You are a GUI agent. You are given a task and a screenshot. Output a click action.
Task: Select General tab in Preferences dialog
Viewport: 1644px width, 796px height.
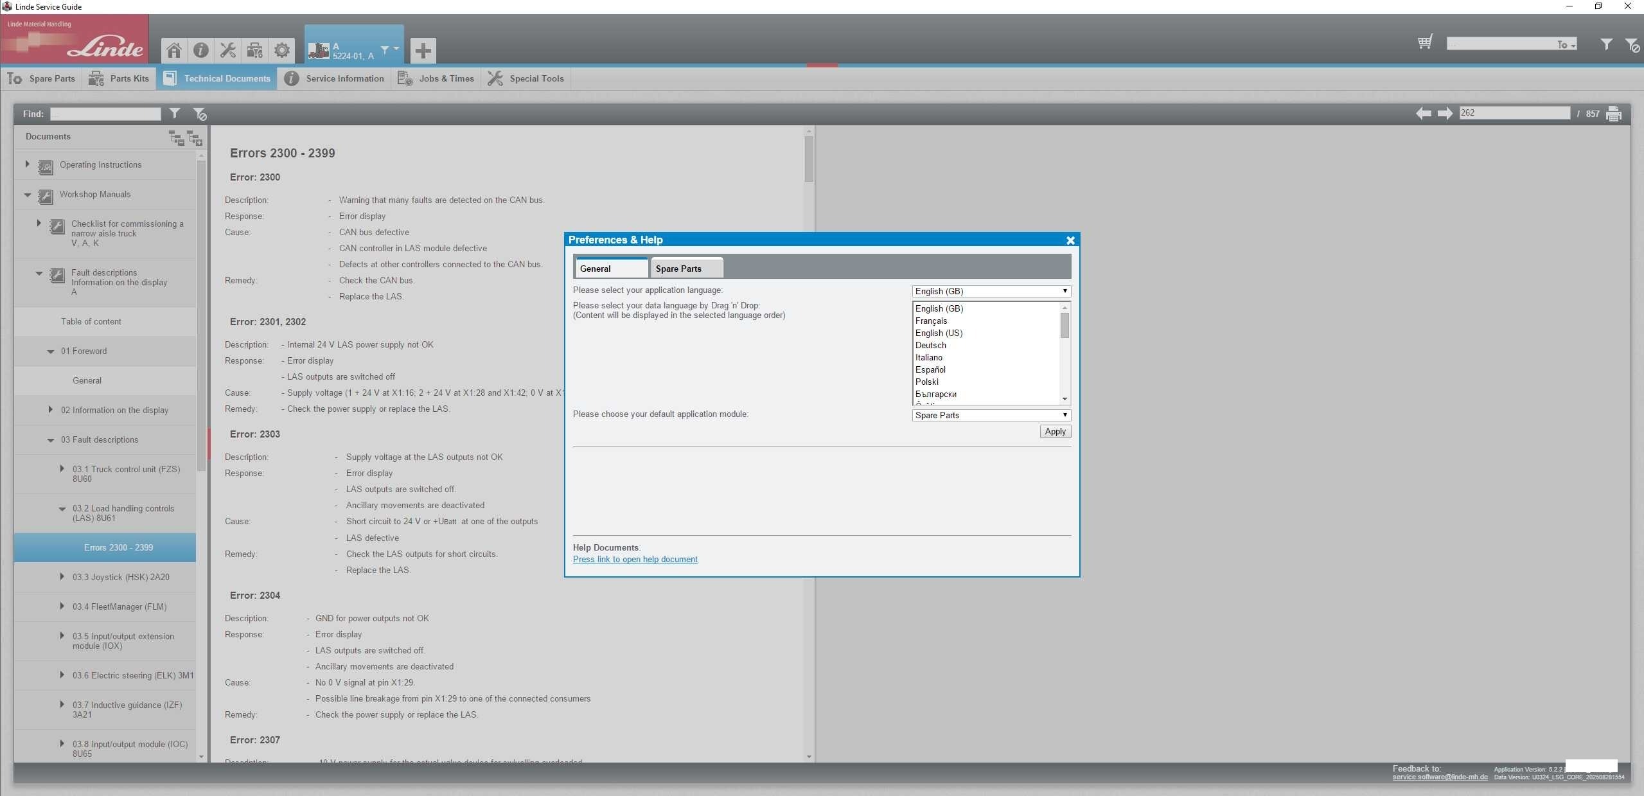[x=612, y=269]
